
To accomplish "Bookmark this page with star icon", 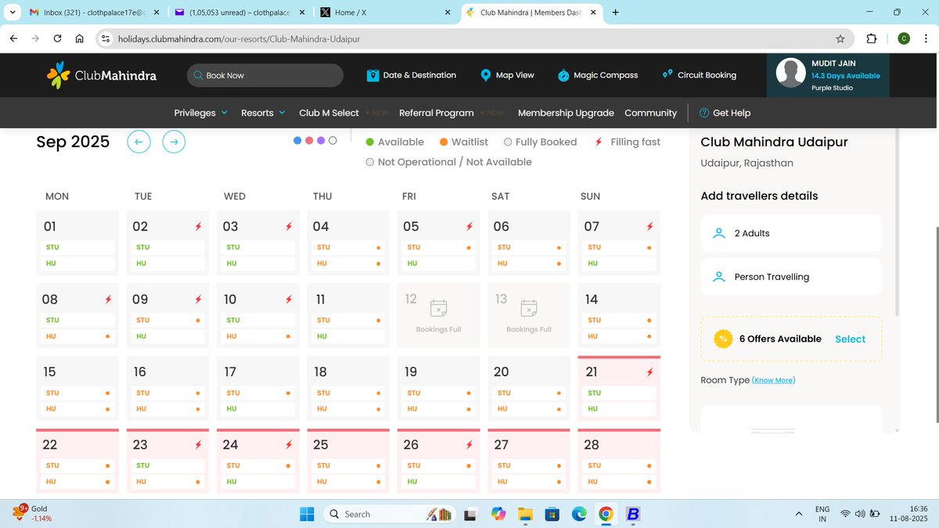I will point(840,38).
